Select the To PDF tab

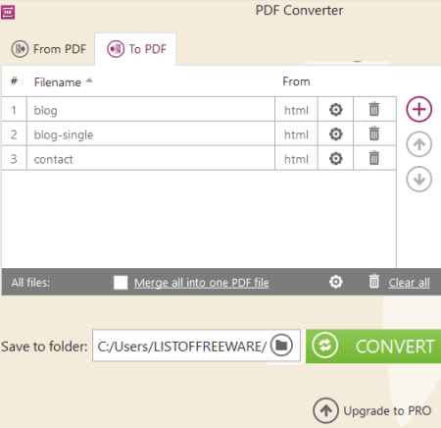tap(136, 49)
